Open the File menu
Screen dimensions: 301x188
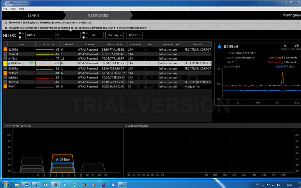click(x=5, y=9)
